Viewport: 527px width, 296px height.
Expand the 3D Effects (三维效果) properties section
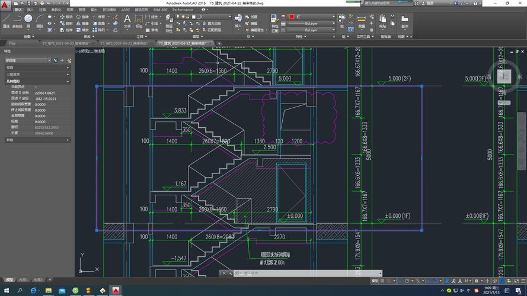click(x=68, y=74)
